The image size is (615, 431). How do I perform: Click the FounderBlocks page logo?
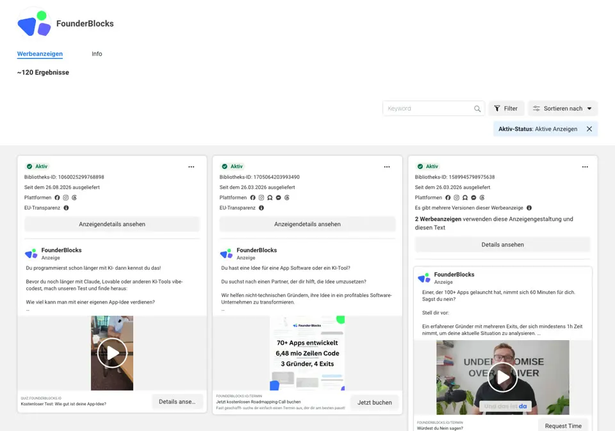(x=35, y=24)
